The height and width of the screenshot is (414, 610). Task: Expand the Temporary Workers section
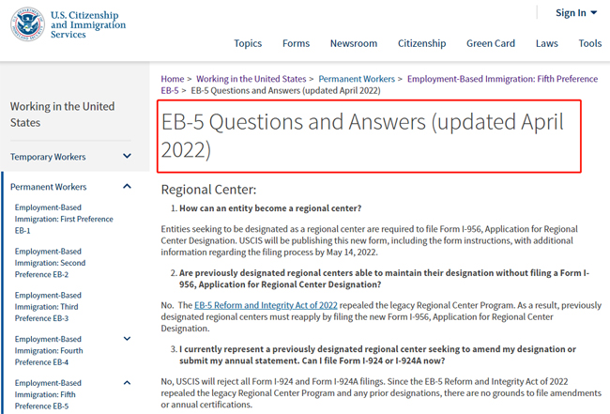point(127,157)
